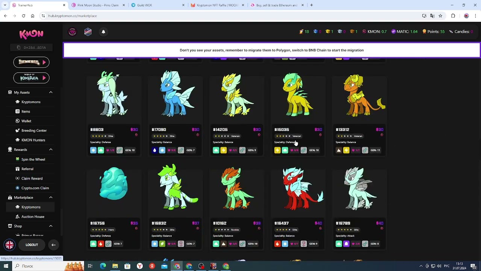Screen dimensions: 481x271
Task: Open Crypto.com Claim page
Action: point(35,188)
